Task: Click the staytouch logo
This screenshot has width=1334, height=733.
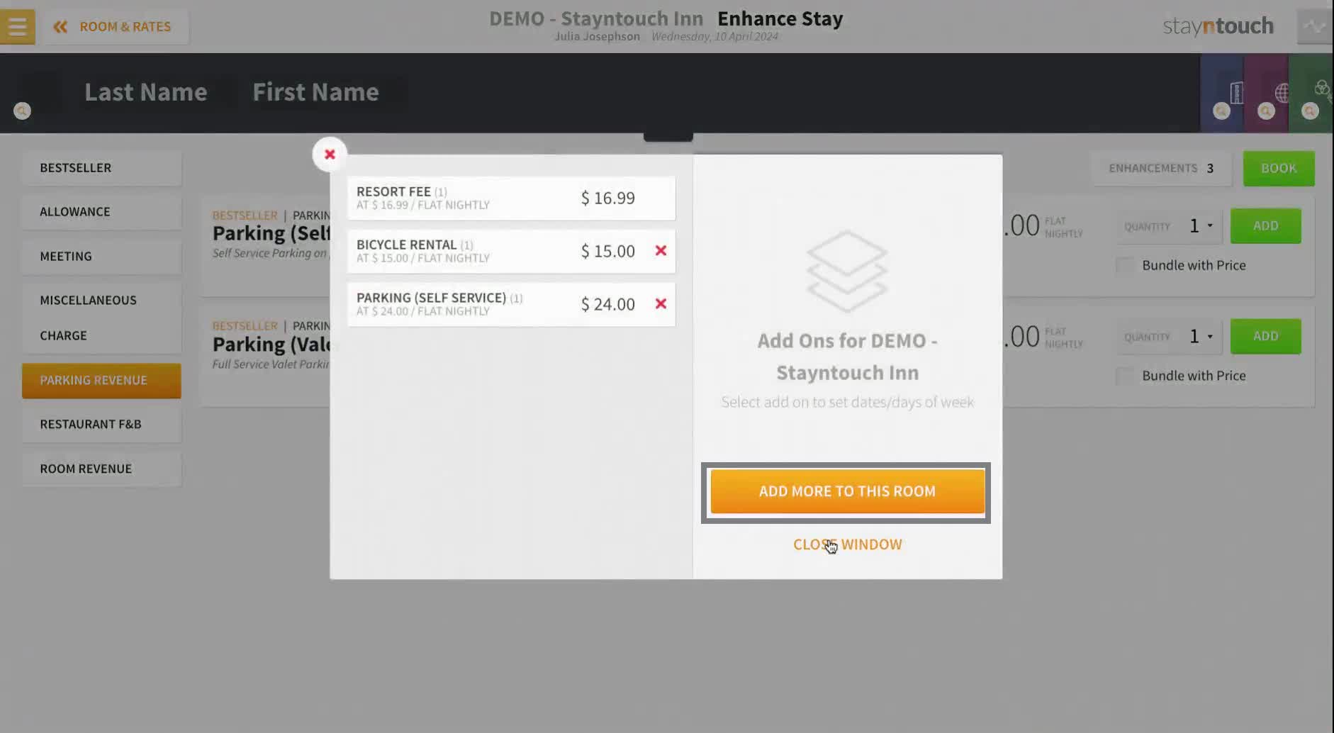Action: coord(1218,26)
